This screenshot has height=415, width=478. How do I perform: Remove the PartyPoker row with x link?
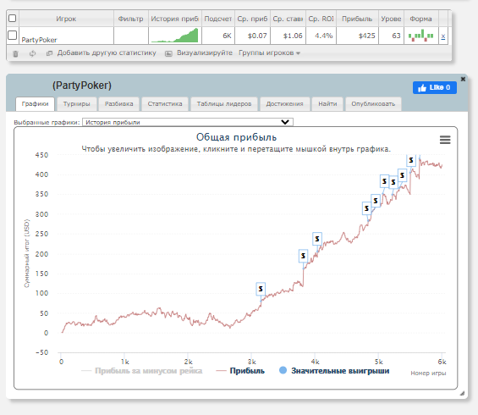coord(443,36)
